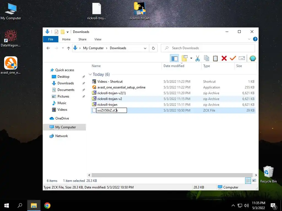Open the address bar history dropdown

point(145,48)
